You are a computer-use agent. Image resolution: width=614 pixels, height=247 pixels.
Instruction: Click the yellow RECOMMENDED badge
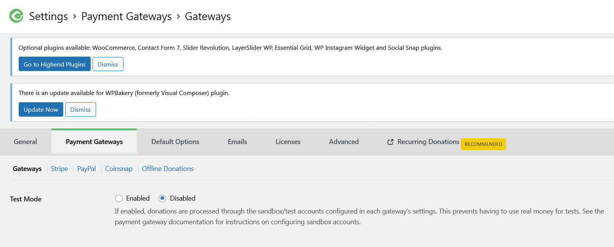[483, 144]
